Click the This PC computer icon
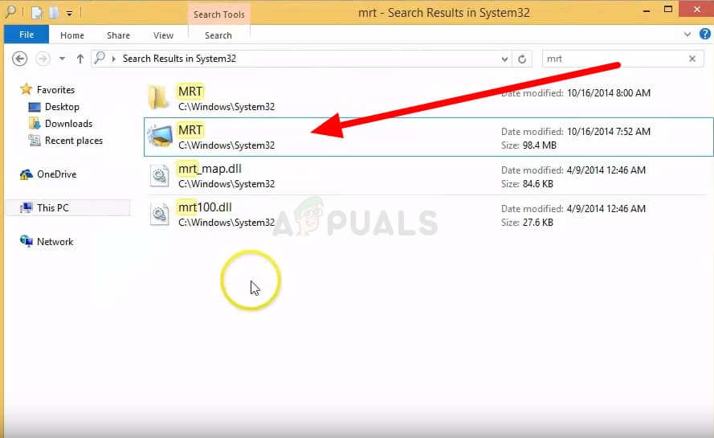Image resolution: width=714 pixels, height=438 pixels. click(x=27, y=208)
